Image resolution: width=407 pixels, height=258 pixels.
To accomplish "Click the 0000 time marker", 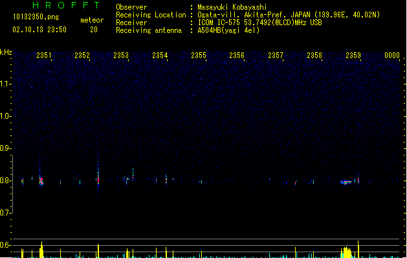I will click(x=392, y=55).
